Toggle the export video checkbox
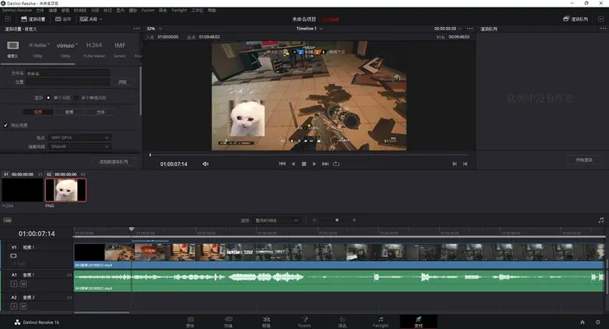Image resolution: width=609 pixels, height=329 pixels. [x=7, y=126]
